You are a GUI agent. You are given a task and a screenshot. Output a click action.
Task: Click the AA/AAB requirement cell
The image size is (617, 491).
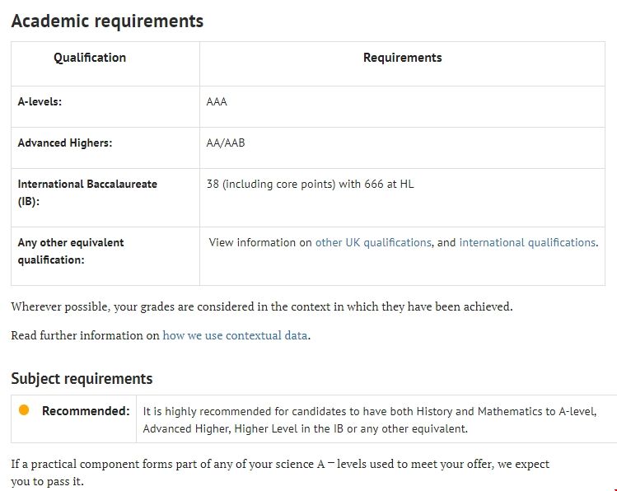pos(226,143)
